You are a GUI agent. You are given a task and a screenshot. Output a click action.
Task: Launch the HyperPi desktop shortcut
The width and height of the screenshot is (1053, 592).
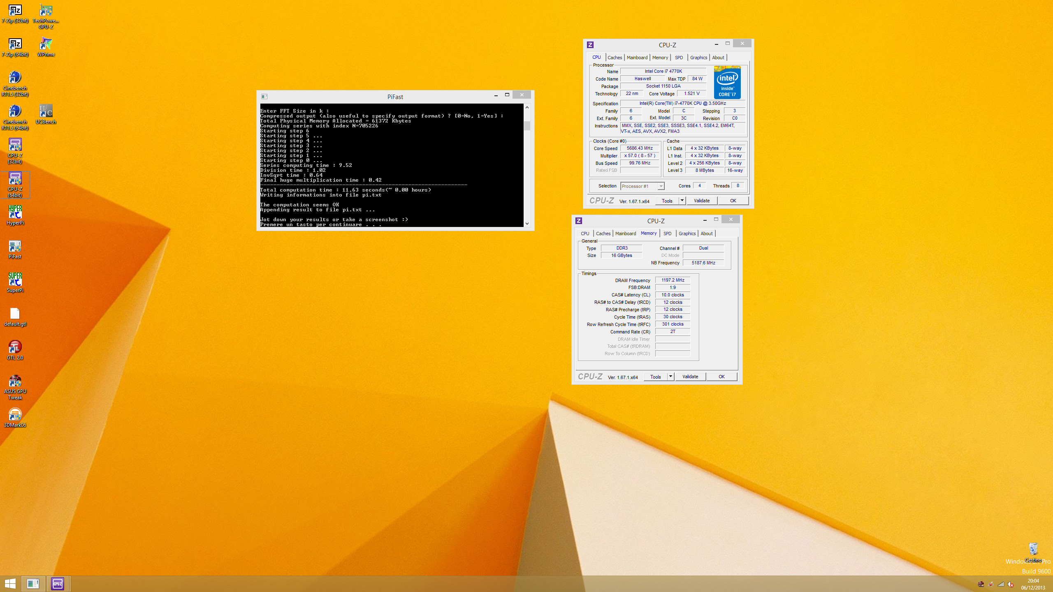pos(15,215)
